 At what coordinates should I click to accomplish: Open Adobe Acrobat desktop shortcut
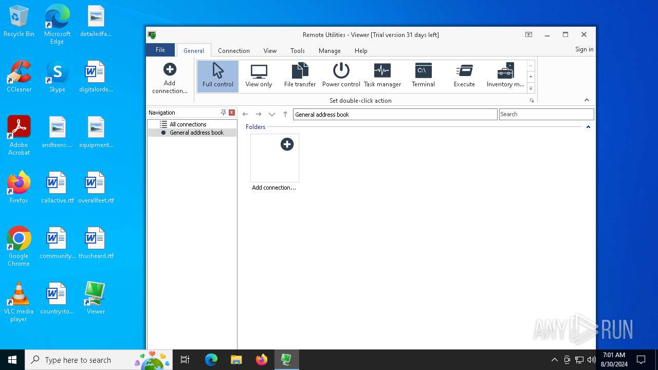point(19,135)
